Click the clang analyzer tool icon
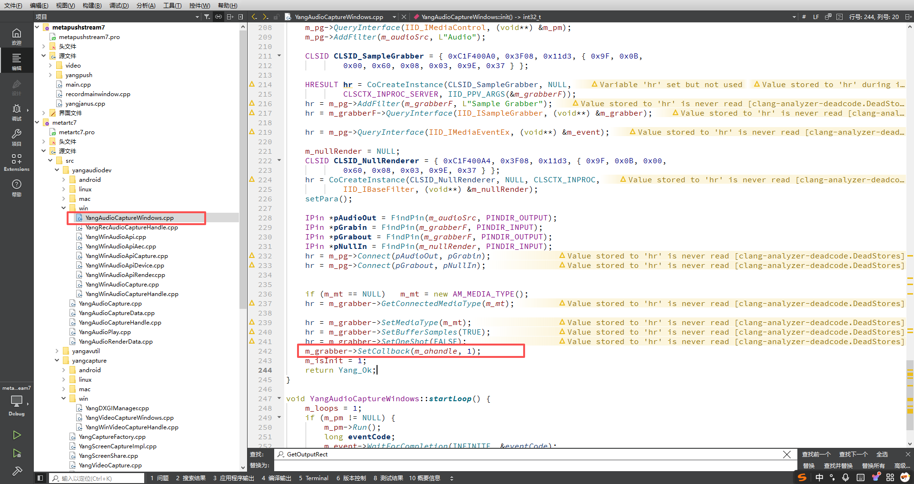This screenshot has width=914, height=484. (x=828, y=17)
